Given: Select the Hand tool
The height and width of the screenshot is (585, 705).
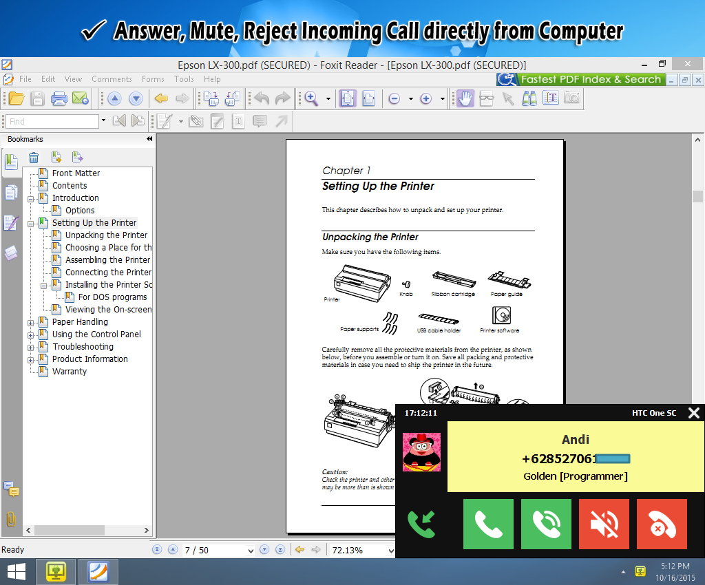Looking at the screenshot, I should 465,98.
